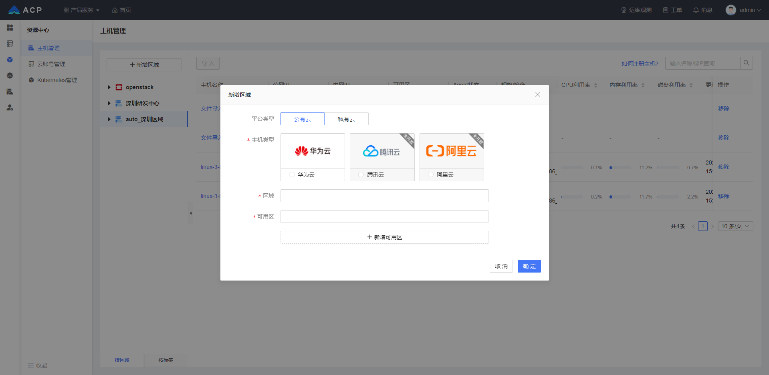This screenshot has width=769, height=375.
Task: Sort by CPU利用率 column
Action: (x=596, y=85)
